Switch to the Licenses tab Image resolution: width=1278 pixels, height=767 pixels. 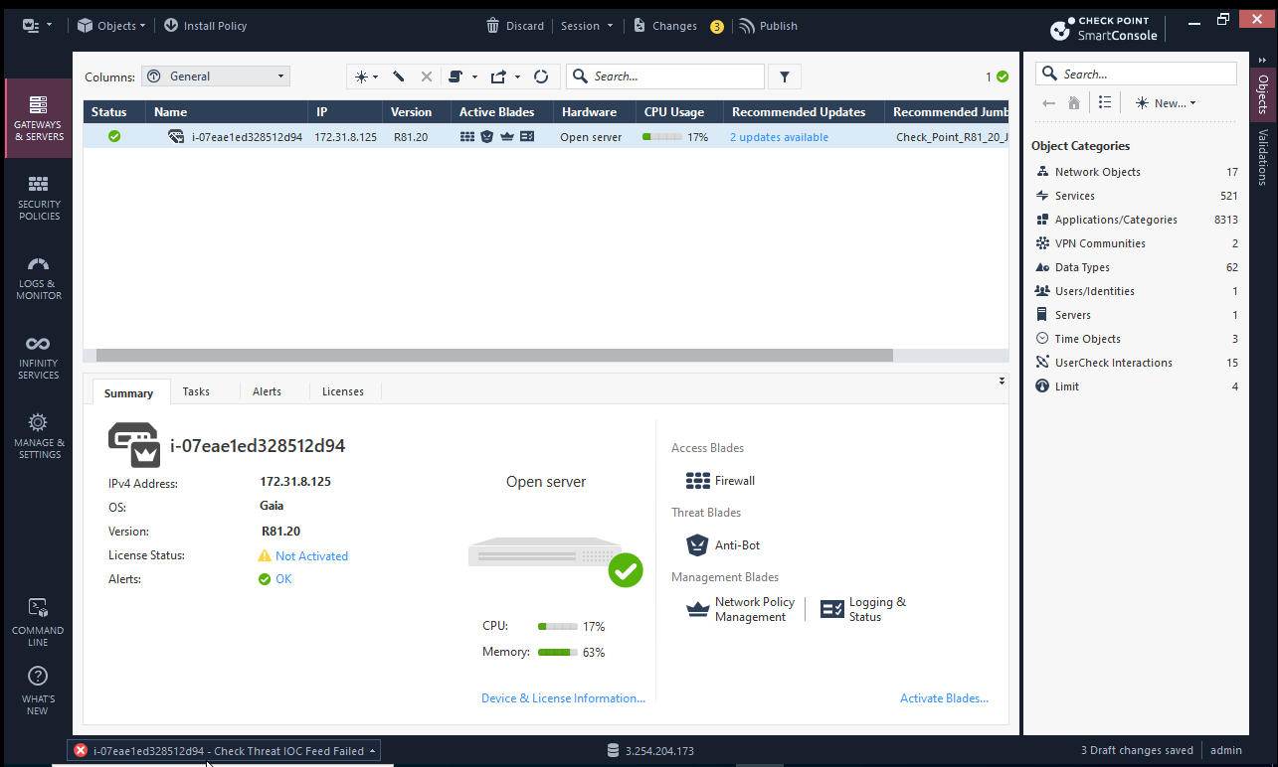pyautogui.click(x=342, y=391)
